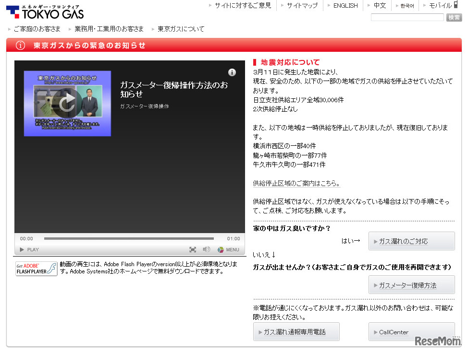Screen dimensions: 468x352
Task: Click the text 横浜市西区の一部40件
Action: pos(284,146)
